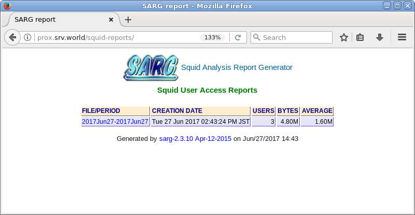Select the creation date cell Tue 27 Jun 2017
Screen dimensions: 415x215
point(201,122)
